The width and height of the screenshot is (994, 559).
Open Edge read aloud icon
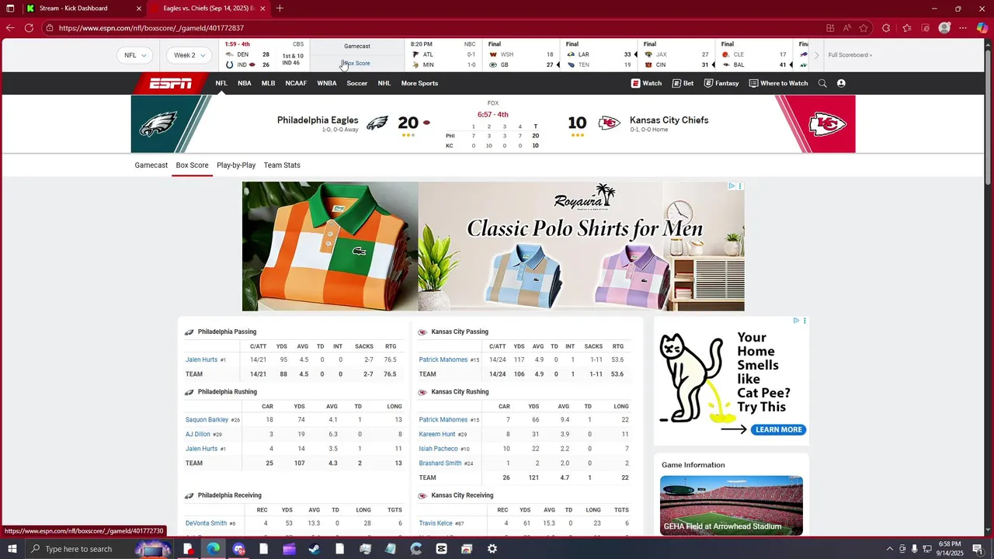(846, 28)
